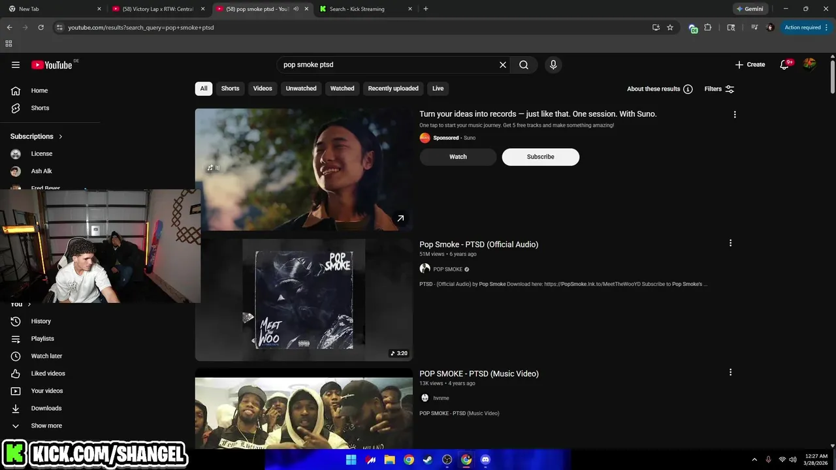Open the Extensions puzzle icon
This screenshot has width=836, height=470.
pyautogui.click(x=707, y=27)
